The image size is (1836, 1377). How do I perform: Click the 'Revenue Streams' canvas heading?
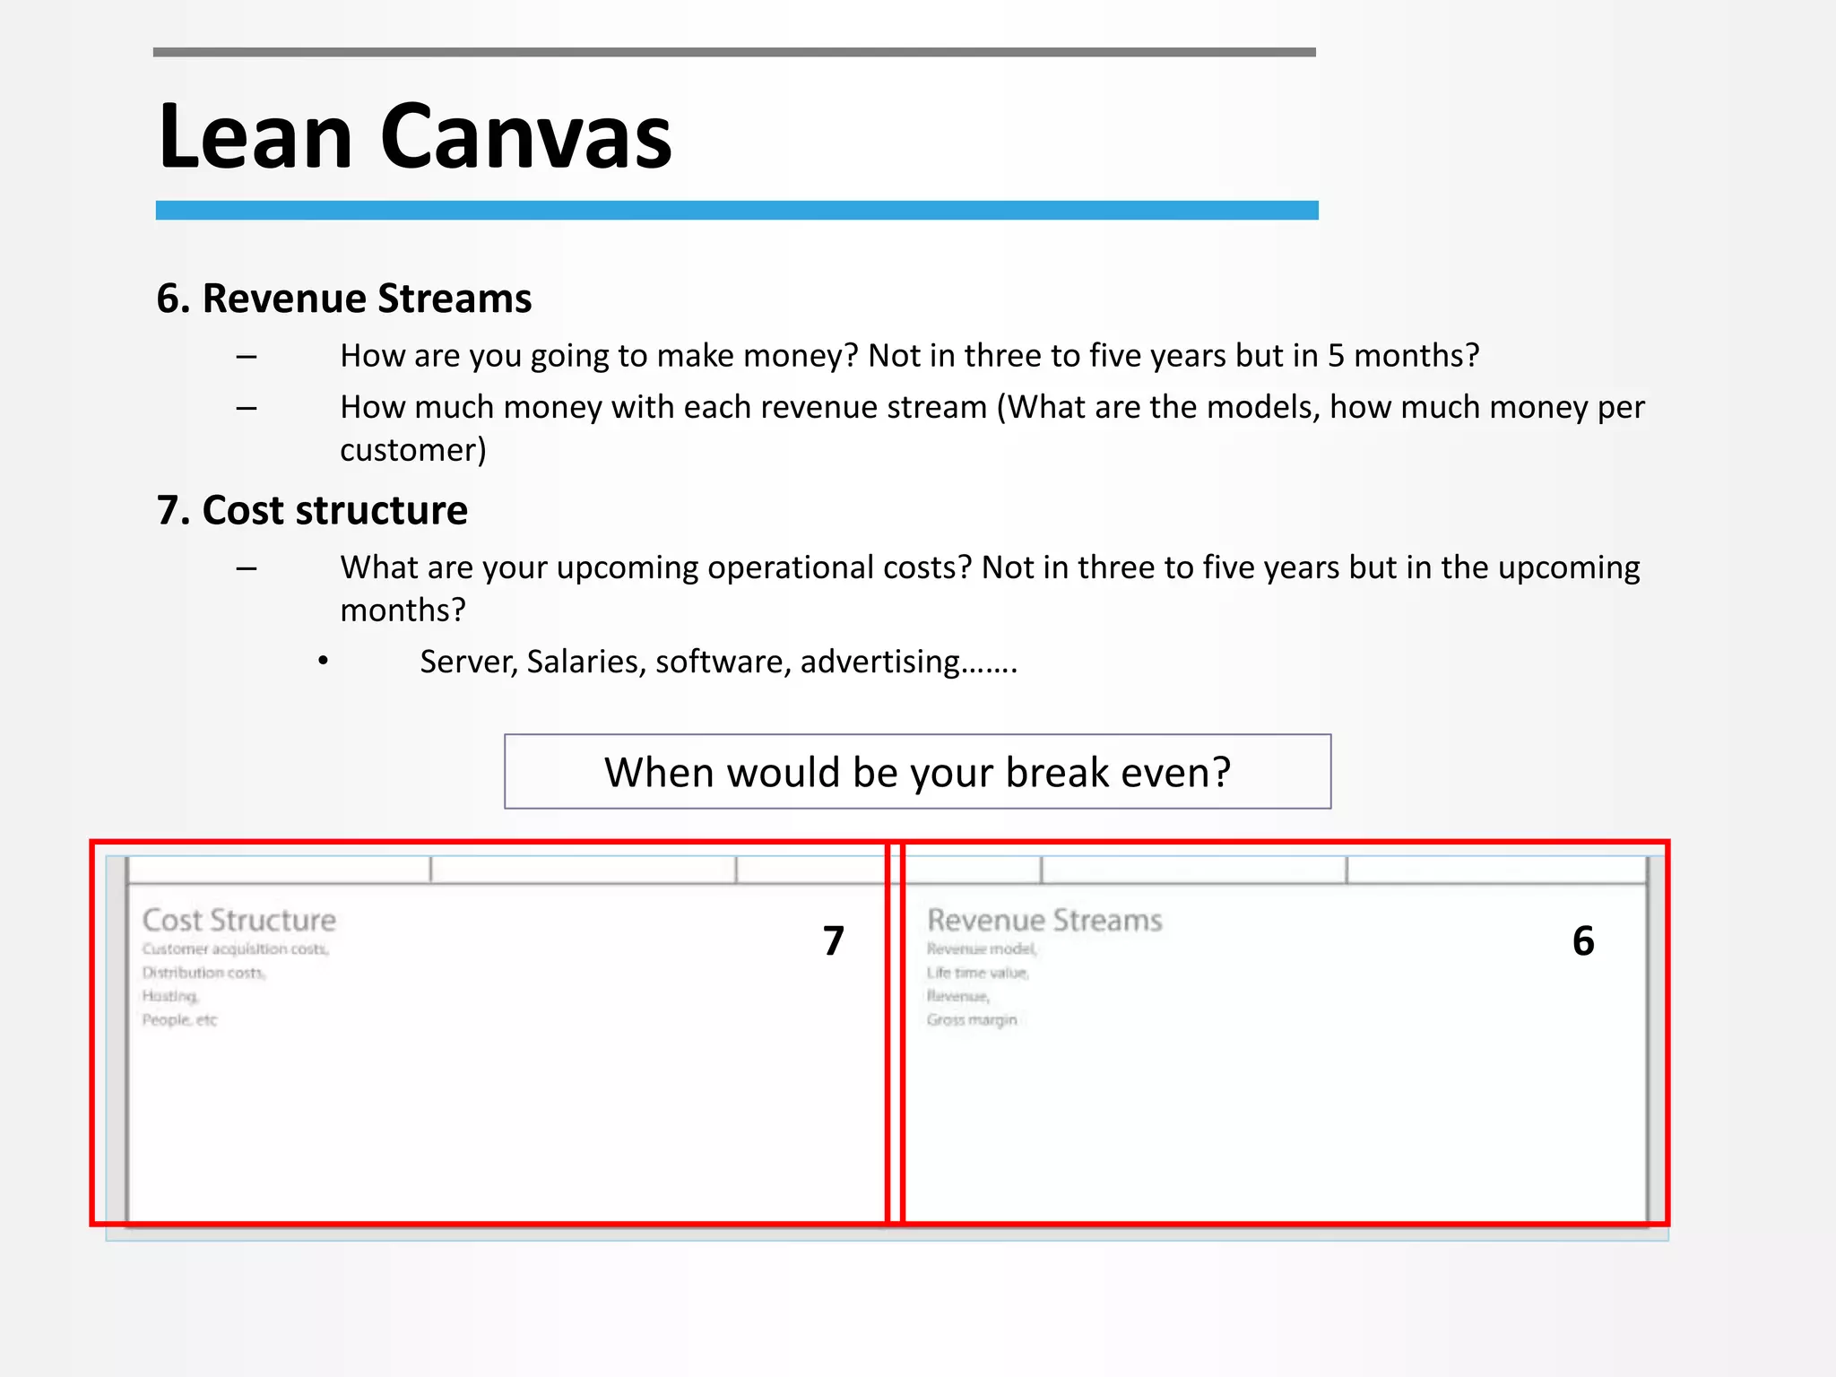point(1044,920)
